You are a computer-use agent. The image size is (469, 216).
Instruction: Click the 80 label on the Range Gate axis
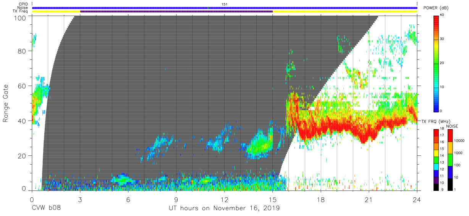22,51
